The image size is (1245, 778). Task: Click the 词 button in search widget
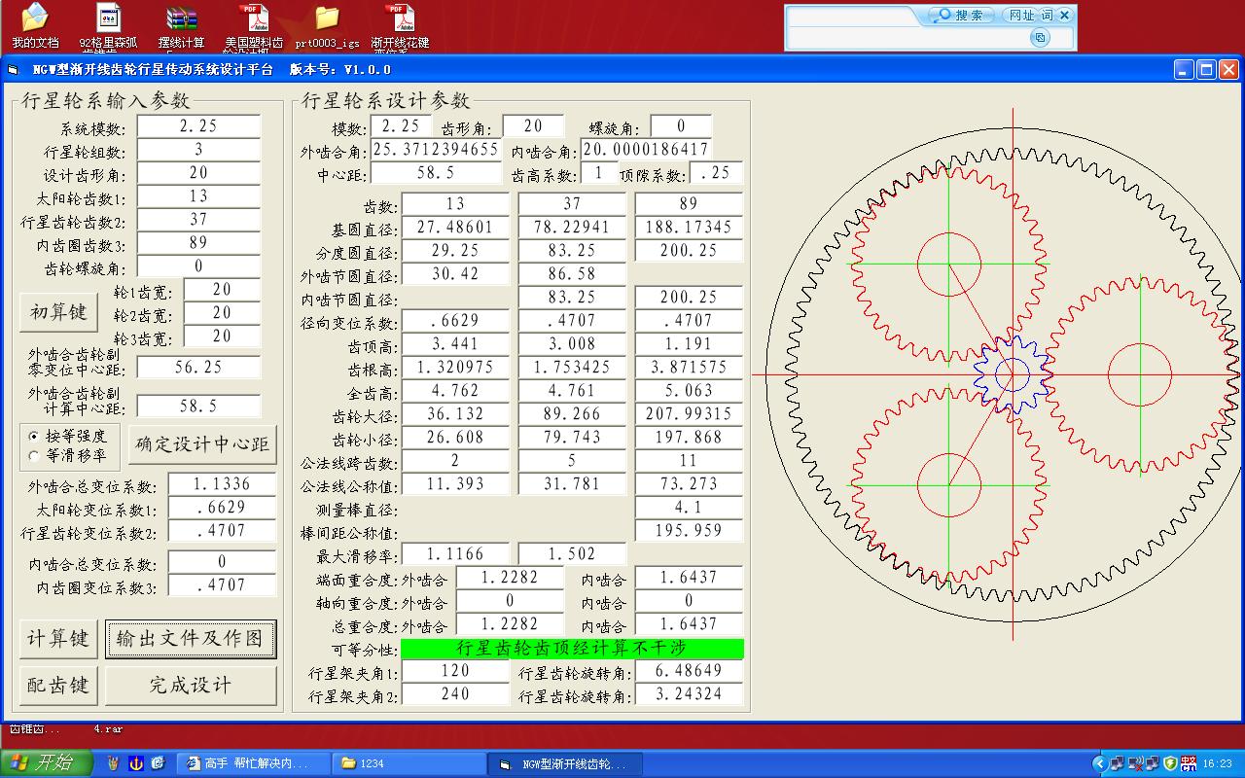tap(1047, 15)
